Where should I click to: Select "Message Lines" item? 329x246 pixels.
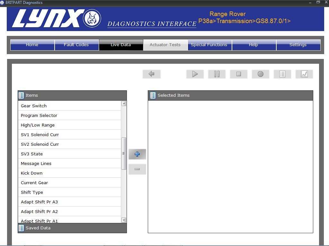tap(69, 164)
